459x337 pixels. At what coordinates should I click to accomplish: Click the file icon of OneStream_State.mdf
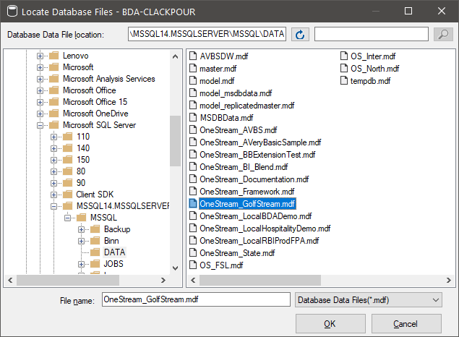(193, 252)
